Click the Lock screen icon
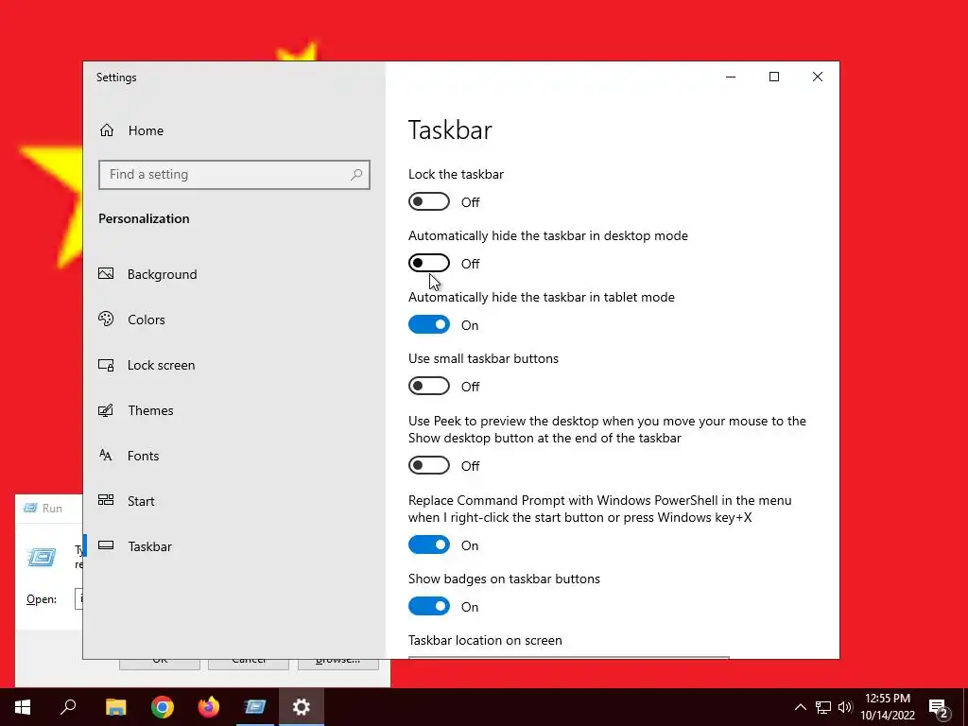This screenshot has width=968, height=726. pos(106,365)
